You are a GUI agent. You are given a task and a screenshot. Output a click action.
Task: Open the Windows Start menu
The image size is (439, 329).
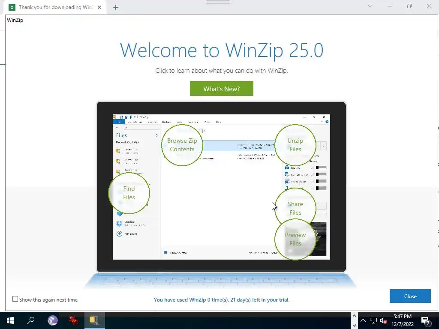click(x=10, y=320)
